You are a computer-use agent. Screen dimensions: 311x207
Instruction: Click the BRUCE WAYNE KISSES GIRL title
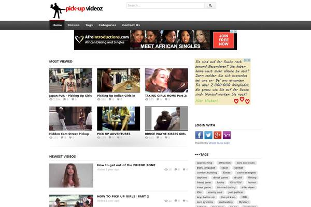point(165,134)
